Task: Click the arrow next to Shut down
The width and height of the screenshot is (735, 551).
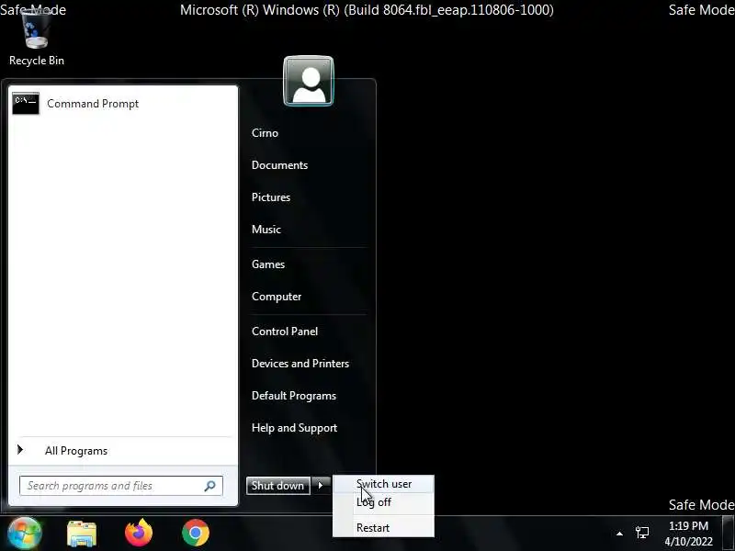Action: (x=321, y=486)
